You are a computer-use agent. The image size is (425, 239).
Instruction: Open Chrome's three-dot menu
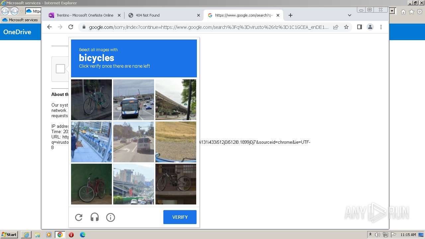[x=381, y=27]
